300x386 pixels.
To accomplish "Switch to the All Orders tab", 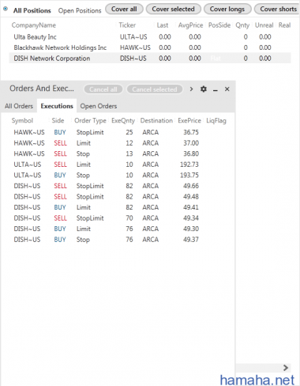I will [19, 106].
